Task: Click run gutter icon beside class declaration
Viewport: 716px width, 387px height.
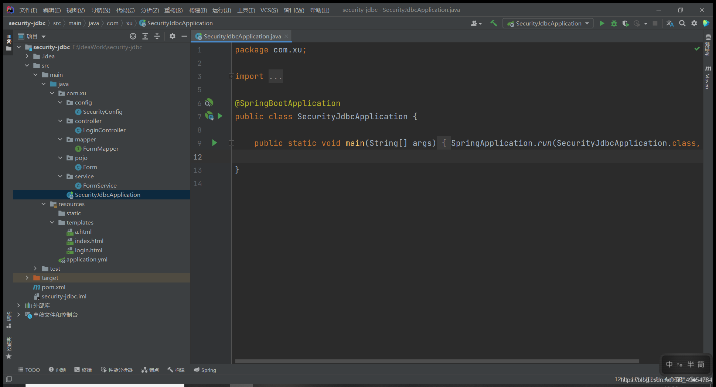Action: pyautogui.click(x=220, y=116)
